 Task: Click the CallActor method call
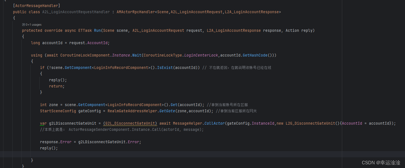[x=215, y=123]
